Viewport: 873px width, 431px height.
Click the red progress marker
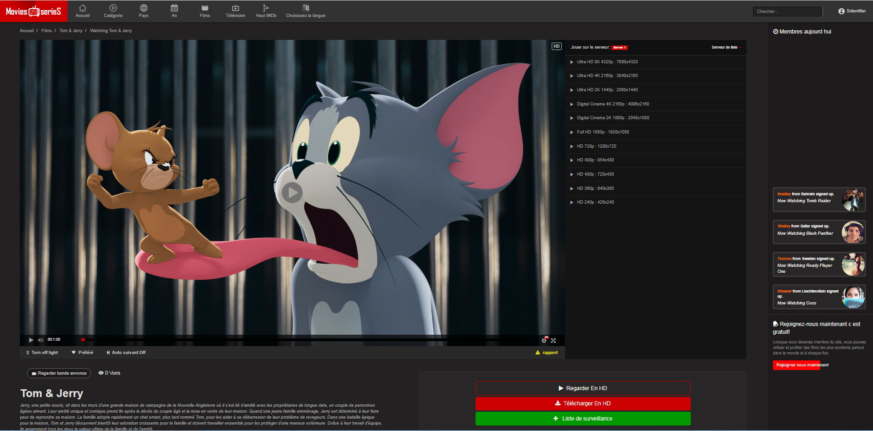[83, 340]
